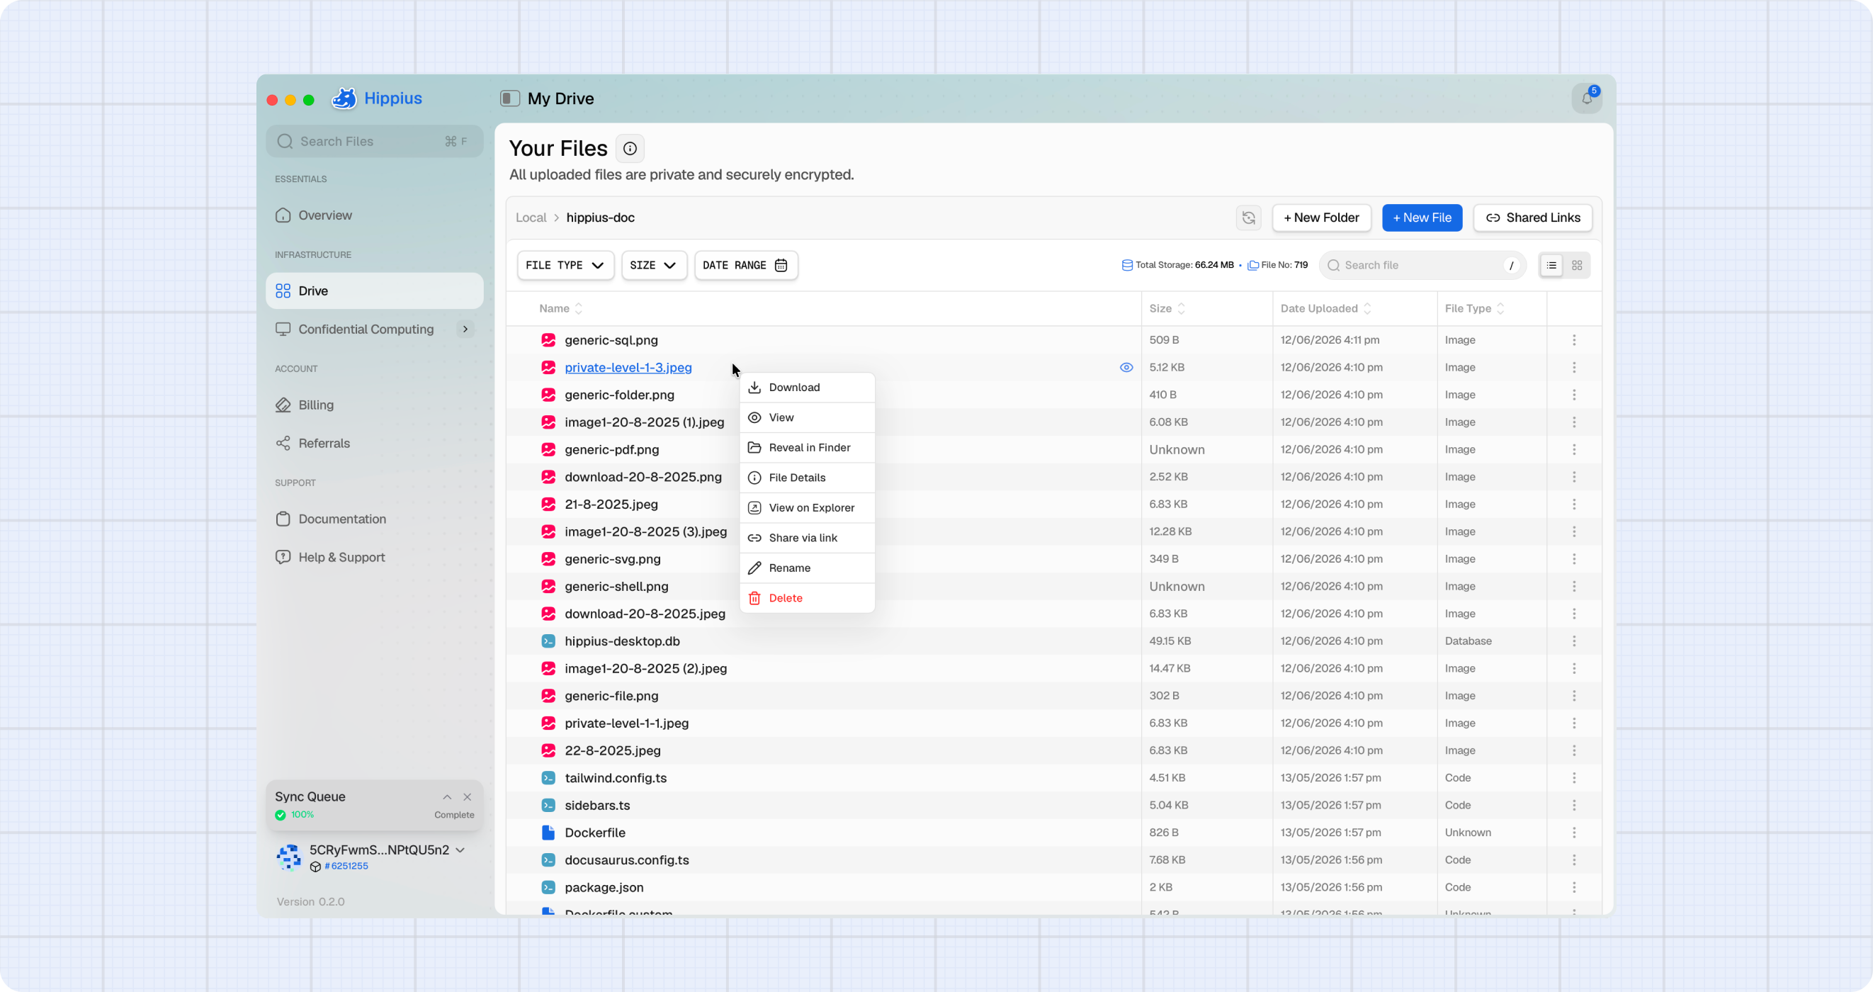This screenshot has width=1873, height=992.
Task: Click the Search Files sidebar field
Action: coord(375,141)
